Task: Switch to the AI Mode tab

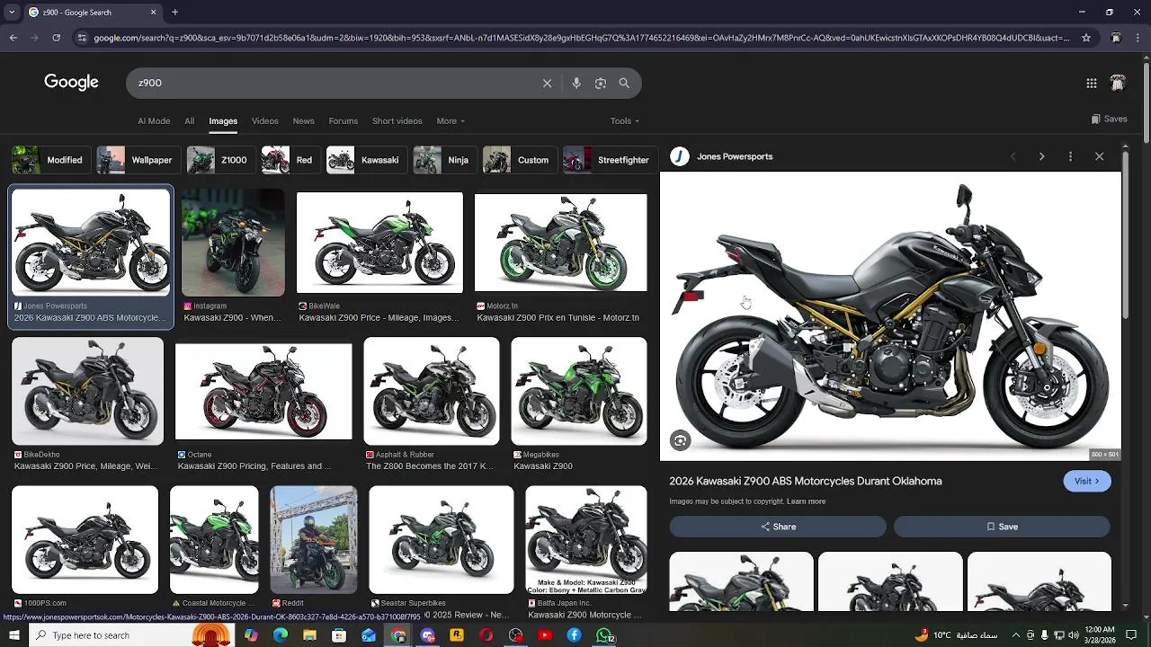Action: [x=154, y=120]
